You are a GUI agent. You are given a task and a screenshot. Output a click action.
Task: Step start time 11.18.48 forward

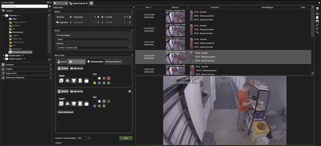[130, 17]
